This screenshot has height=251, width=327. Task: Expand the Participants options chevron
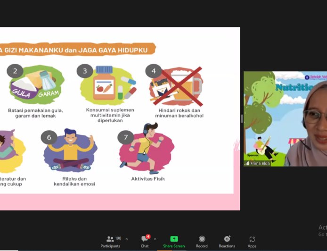point(127,239)
